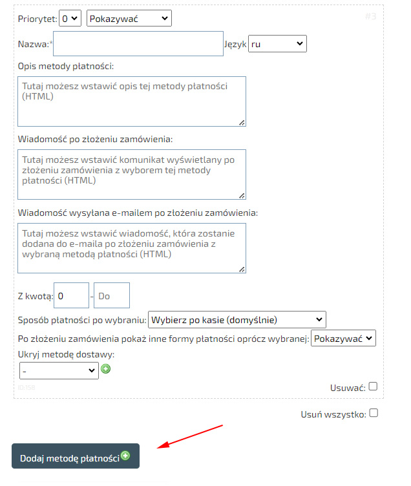Click the e-mail message textarea
This screenshot has height=486, width=411.
click(131, 248)
